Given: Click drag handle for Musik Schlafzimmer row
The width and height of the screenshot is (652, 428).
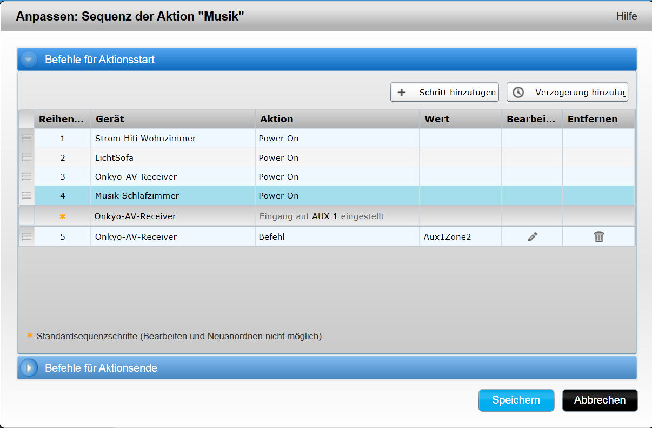Looking at the screenshot, I should click(26, 195).
